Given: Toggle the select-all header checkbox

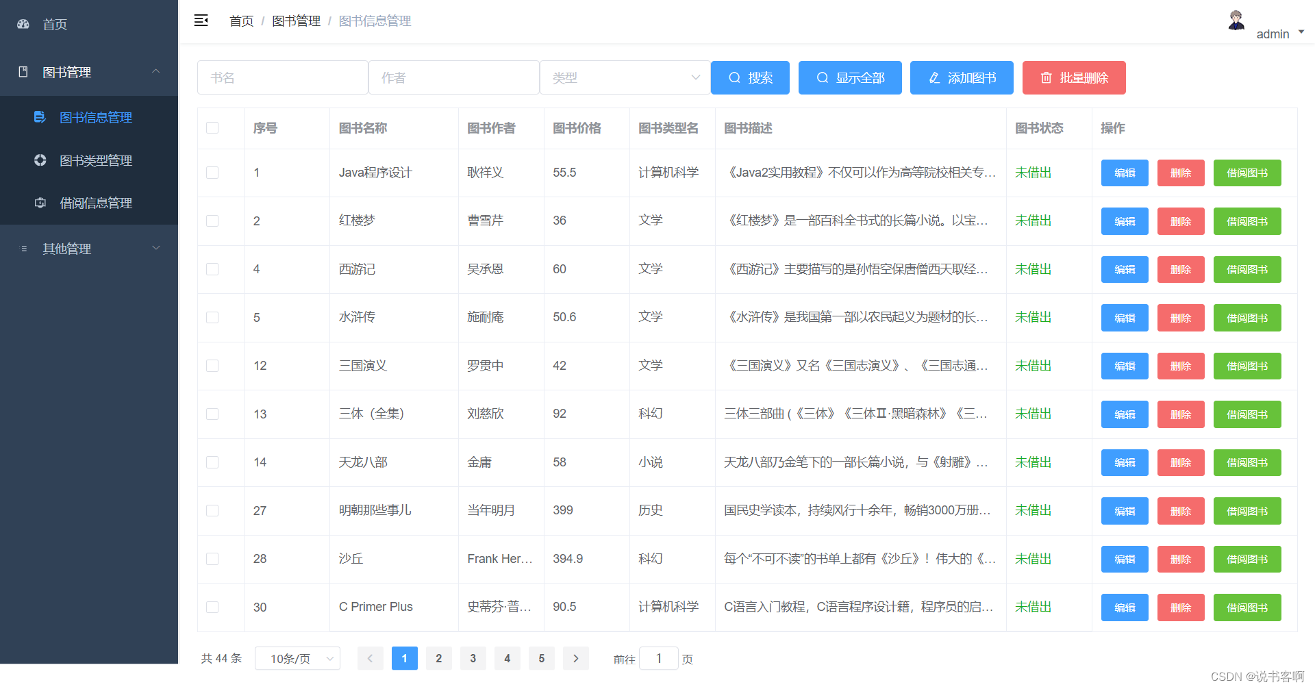Looking at the screenshot, I should (x=212, y=128).
